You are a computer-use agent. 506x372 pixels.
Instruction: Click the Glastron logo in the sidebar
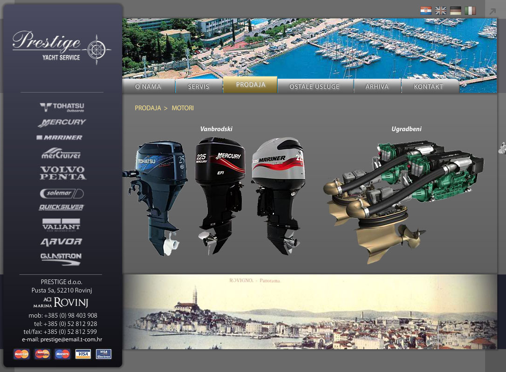pyautogui.click(x=61, y=259)
